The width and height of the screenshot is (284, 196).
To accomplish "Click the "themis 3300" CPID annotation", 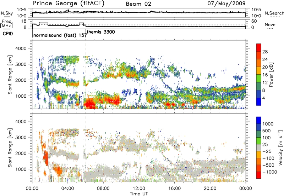I will (x=101, y=32).
